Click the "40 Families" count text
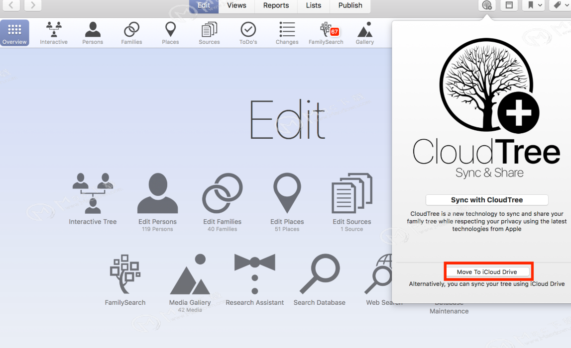Screen dimensions: 571x348 pyautogui.click(x=222, y=229)
